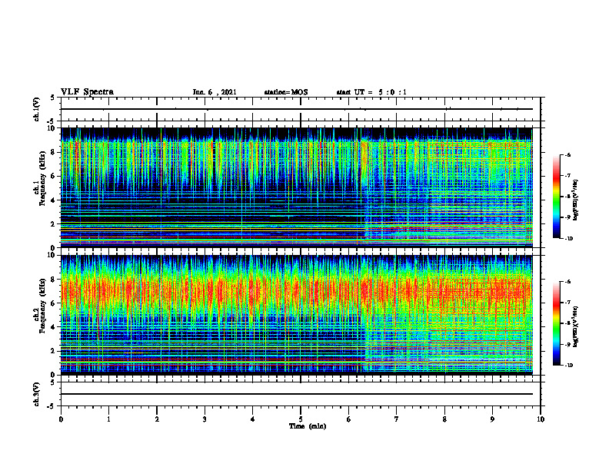
Task: Click the "ch.3(V)" axis label
Action: (36, 394)
